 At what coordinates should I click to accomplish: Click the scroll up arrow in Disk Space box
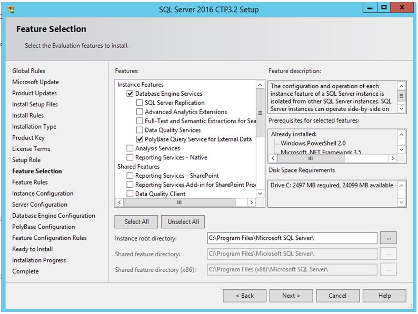tap(402, 185)
